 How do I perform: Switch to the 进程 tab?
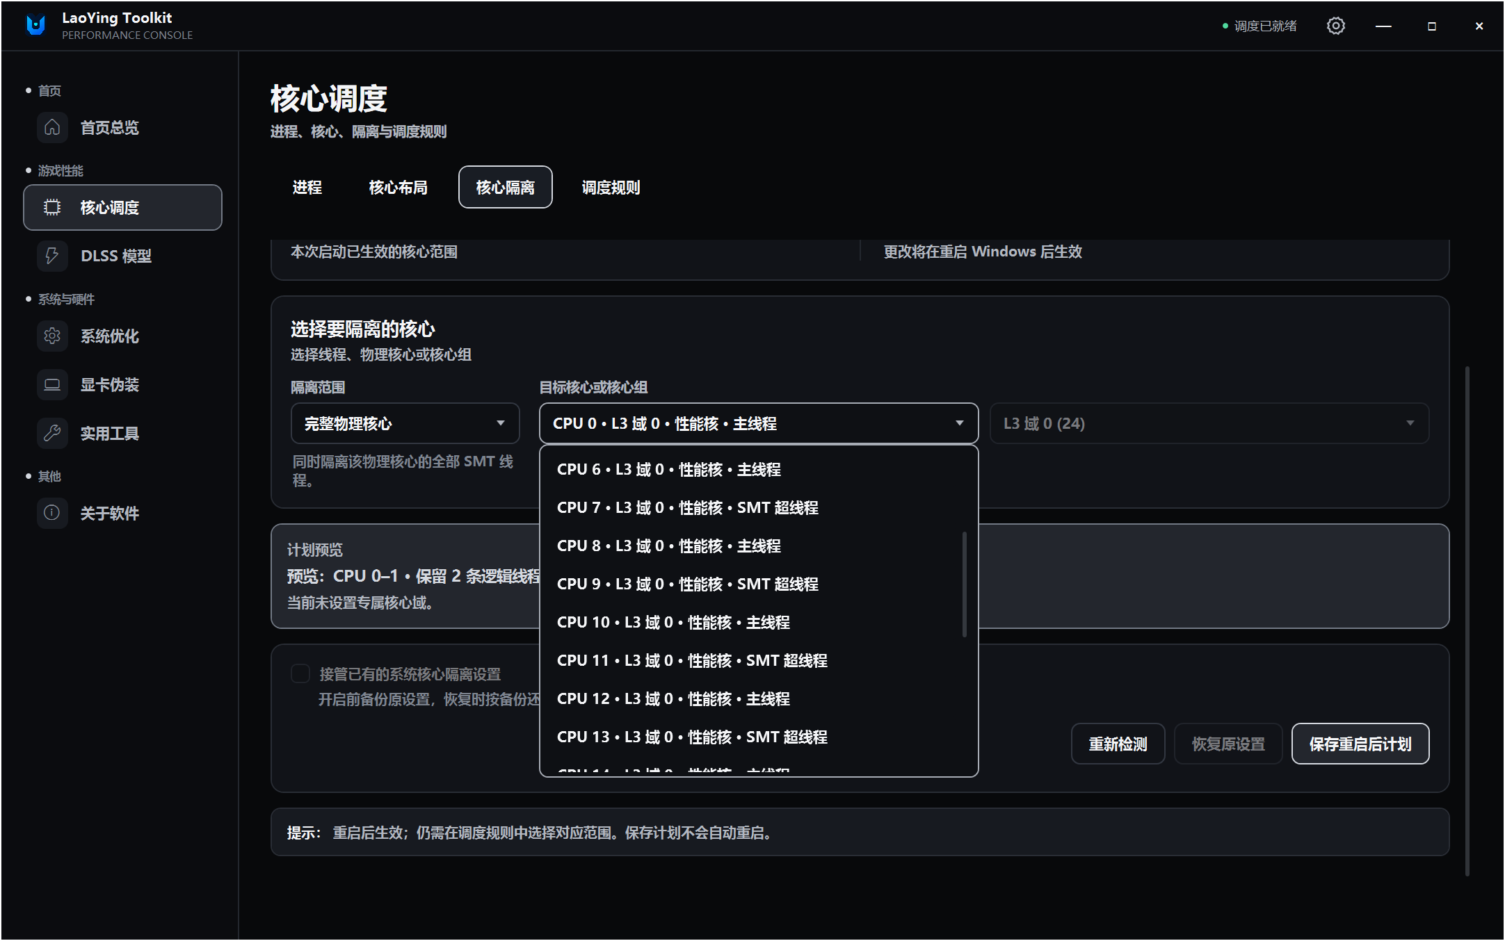(x=307, y=187)
